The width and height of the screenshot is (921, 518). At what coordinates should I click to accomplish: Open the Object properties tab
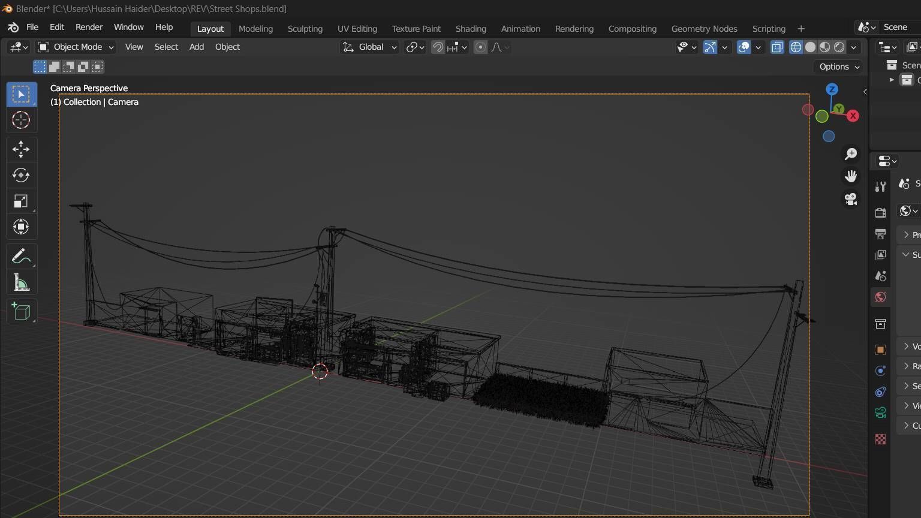[880, 350]
